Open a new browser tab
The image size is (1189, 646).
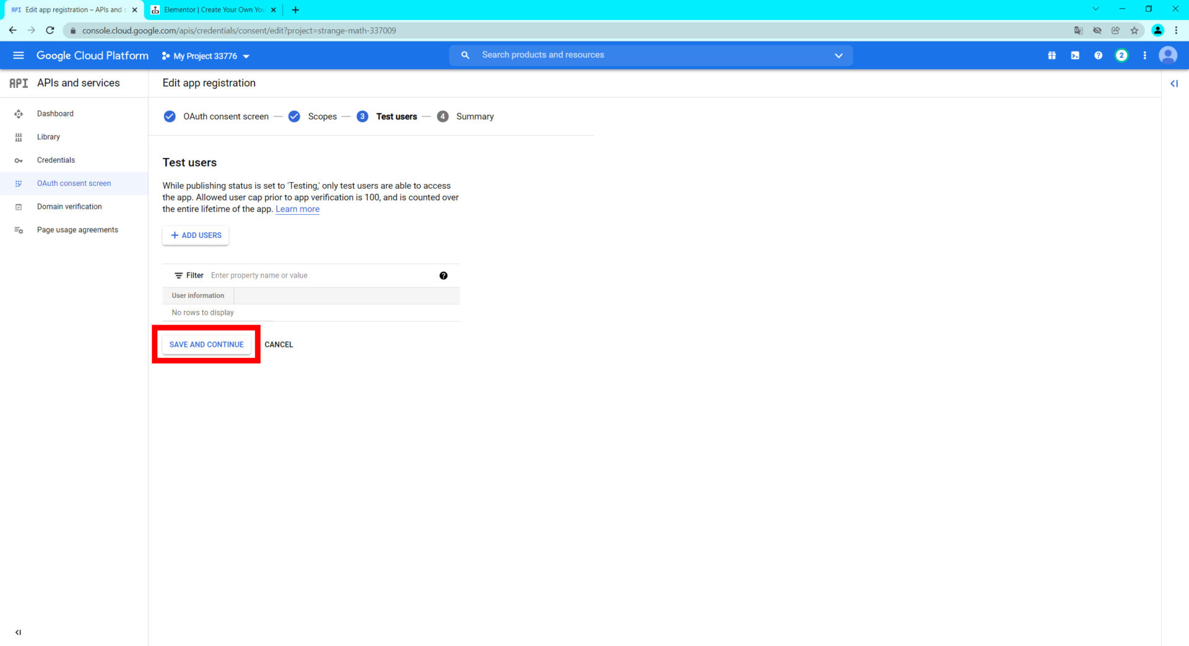[x=295, y=10]
